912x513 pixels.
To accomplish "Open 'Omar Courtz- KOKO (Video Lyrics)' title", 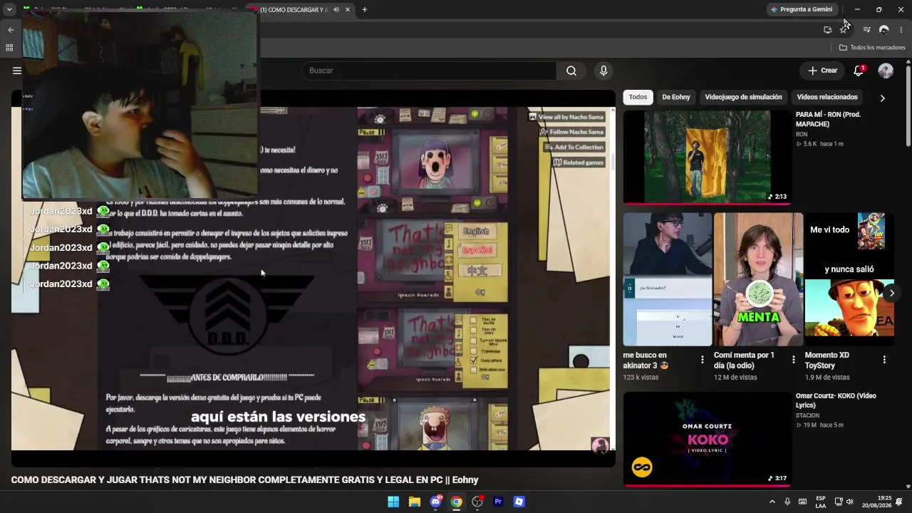I will click(836, 400).
